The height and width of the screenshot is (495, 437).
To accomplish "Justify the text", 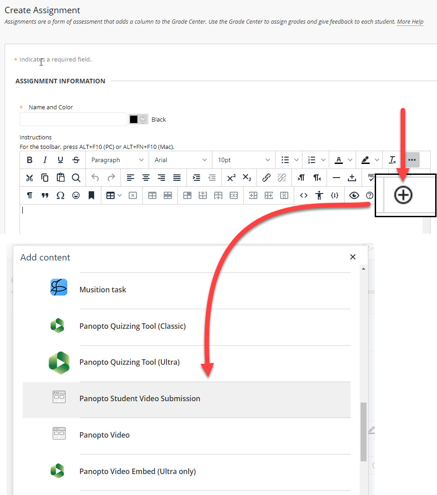I will (x=177, y=178).
